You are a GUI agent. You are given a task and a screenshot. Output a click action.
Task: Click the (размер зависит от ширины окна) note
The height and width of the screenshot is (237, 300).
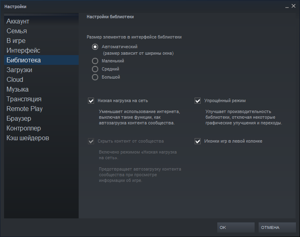(138, 53)
